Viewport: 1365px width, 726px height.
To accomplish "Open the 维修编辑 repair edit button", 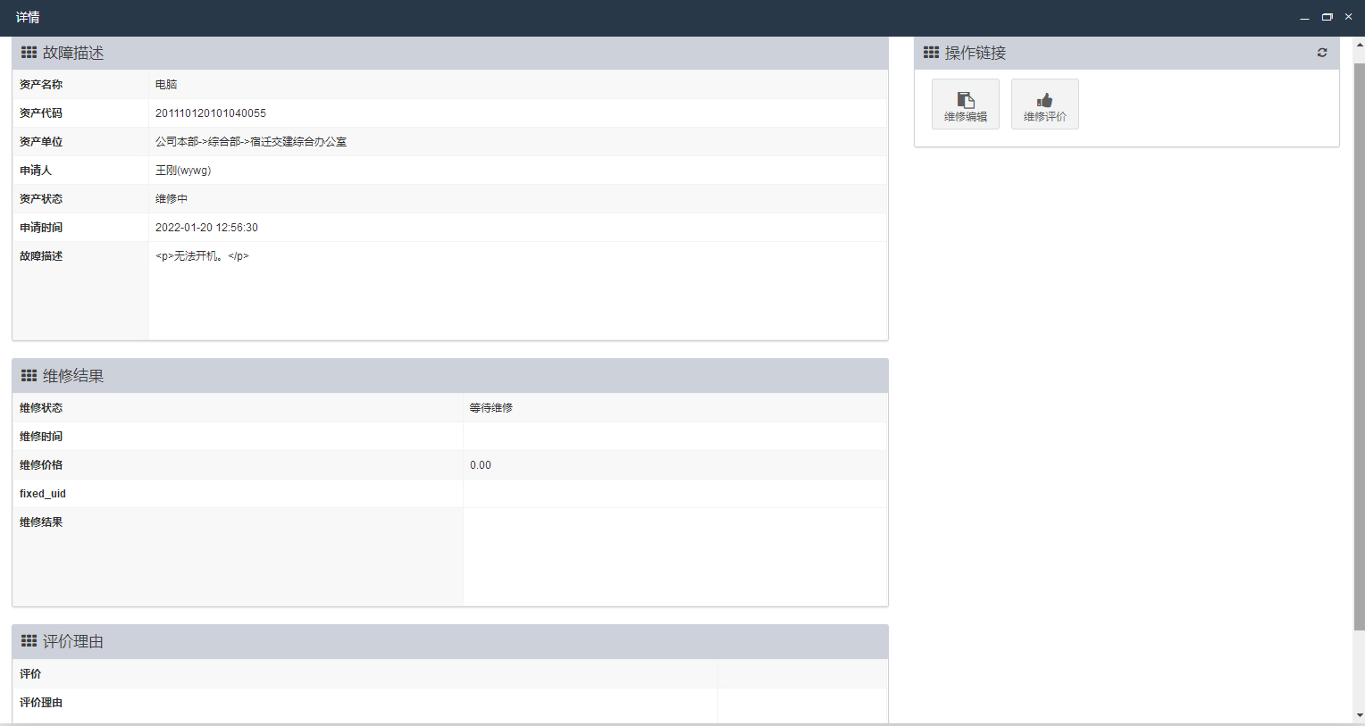I will coord(965,104).
